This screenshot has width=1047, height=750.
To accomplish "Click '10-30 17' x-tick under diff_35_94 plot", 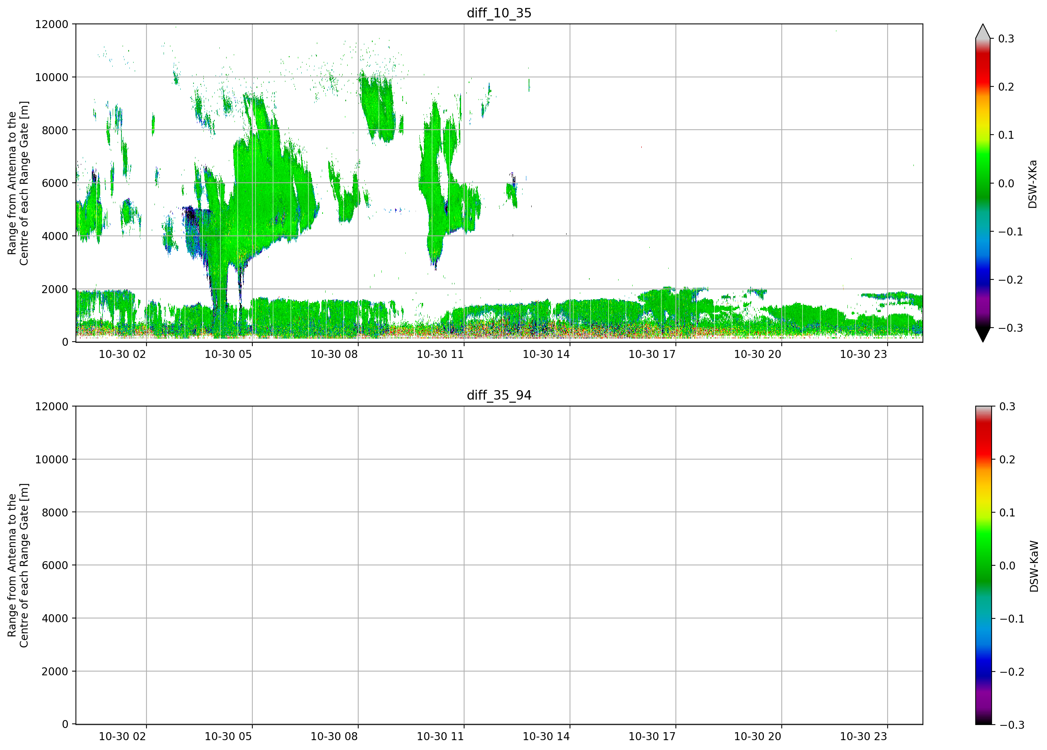I will 652,736.
